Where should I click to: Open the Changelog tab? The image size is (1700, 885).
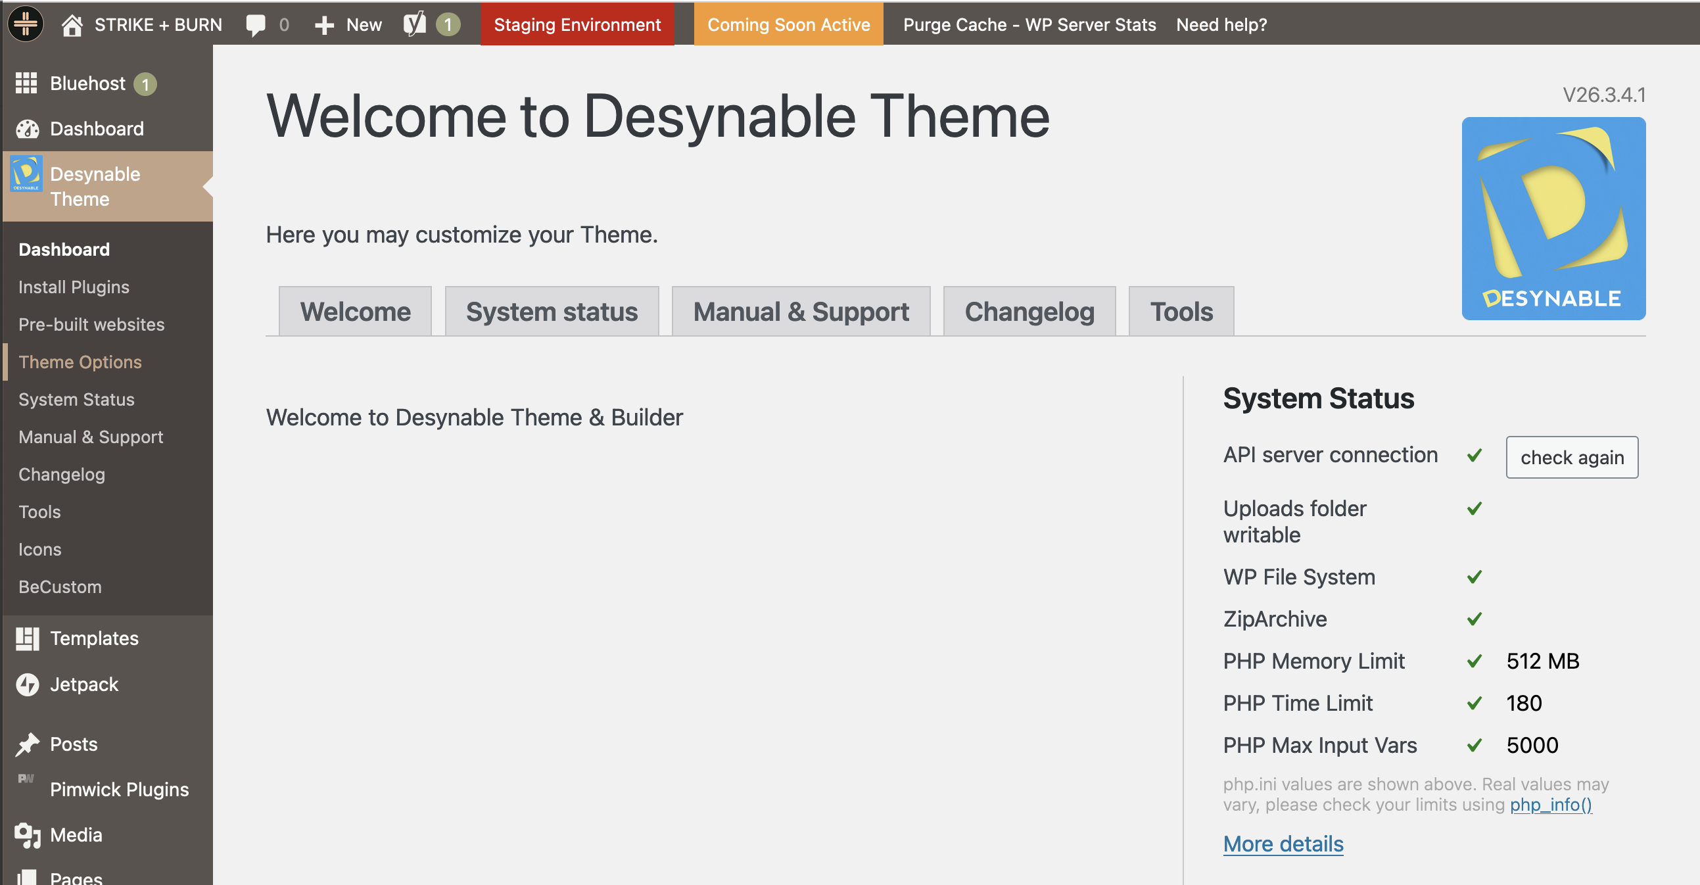coord(1029,312)
